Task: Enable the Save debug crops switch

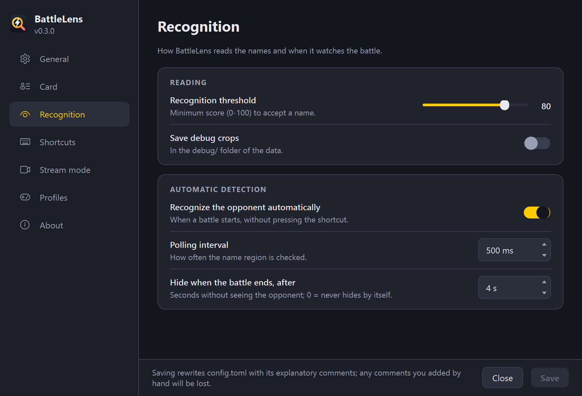Action: click(537, 143)
